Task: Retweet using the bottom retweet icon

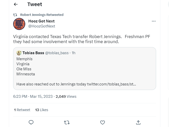Action: (x=67, y=122)
